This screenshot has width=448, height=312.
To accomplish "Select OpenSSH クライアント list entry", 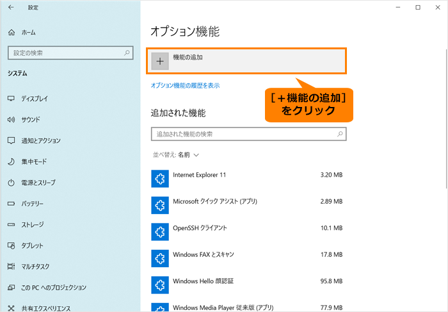I will point(247,232).
